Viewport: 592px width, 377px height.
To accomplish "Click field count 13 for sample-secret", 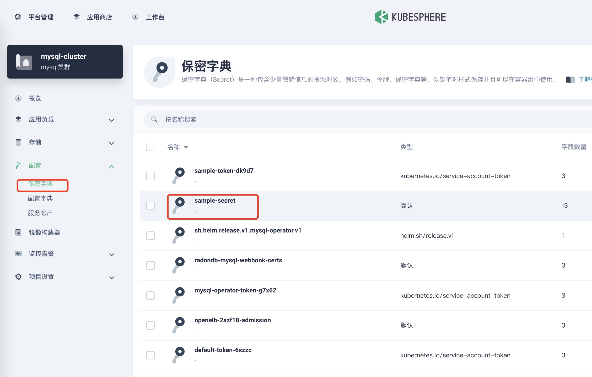I will point(564,206).
